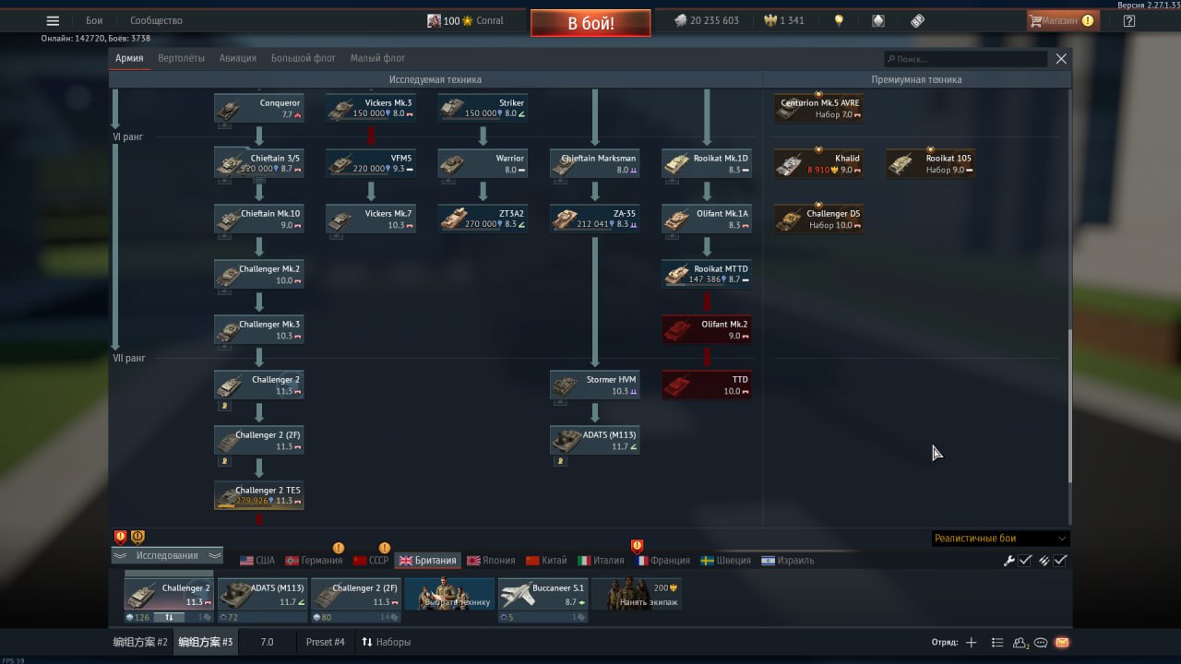Screen dimensions: 1181x664
Task: Open the Магазин store cart
Action: point(1062,20)
